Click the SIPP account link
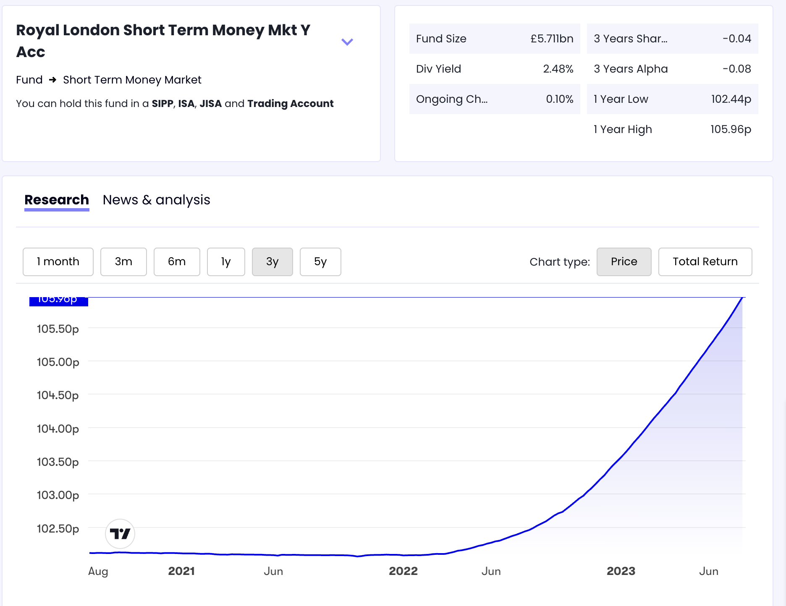Image resolution: width=786 pixels, height=606 pixels. [x=162, y=103]
